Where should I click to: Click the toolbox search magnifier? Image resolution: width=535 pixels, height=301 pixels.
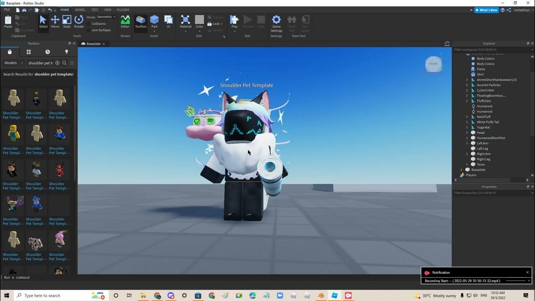click(x=64, y=63)
